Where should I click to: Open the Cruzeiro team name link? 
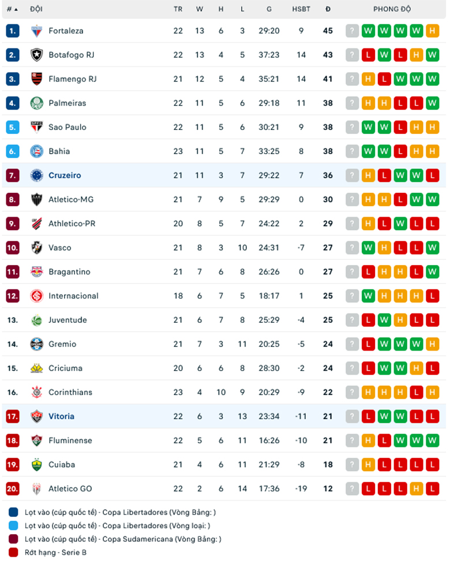[x=65, y=176]
